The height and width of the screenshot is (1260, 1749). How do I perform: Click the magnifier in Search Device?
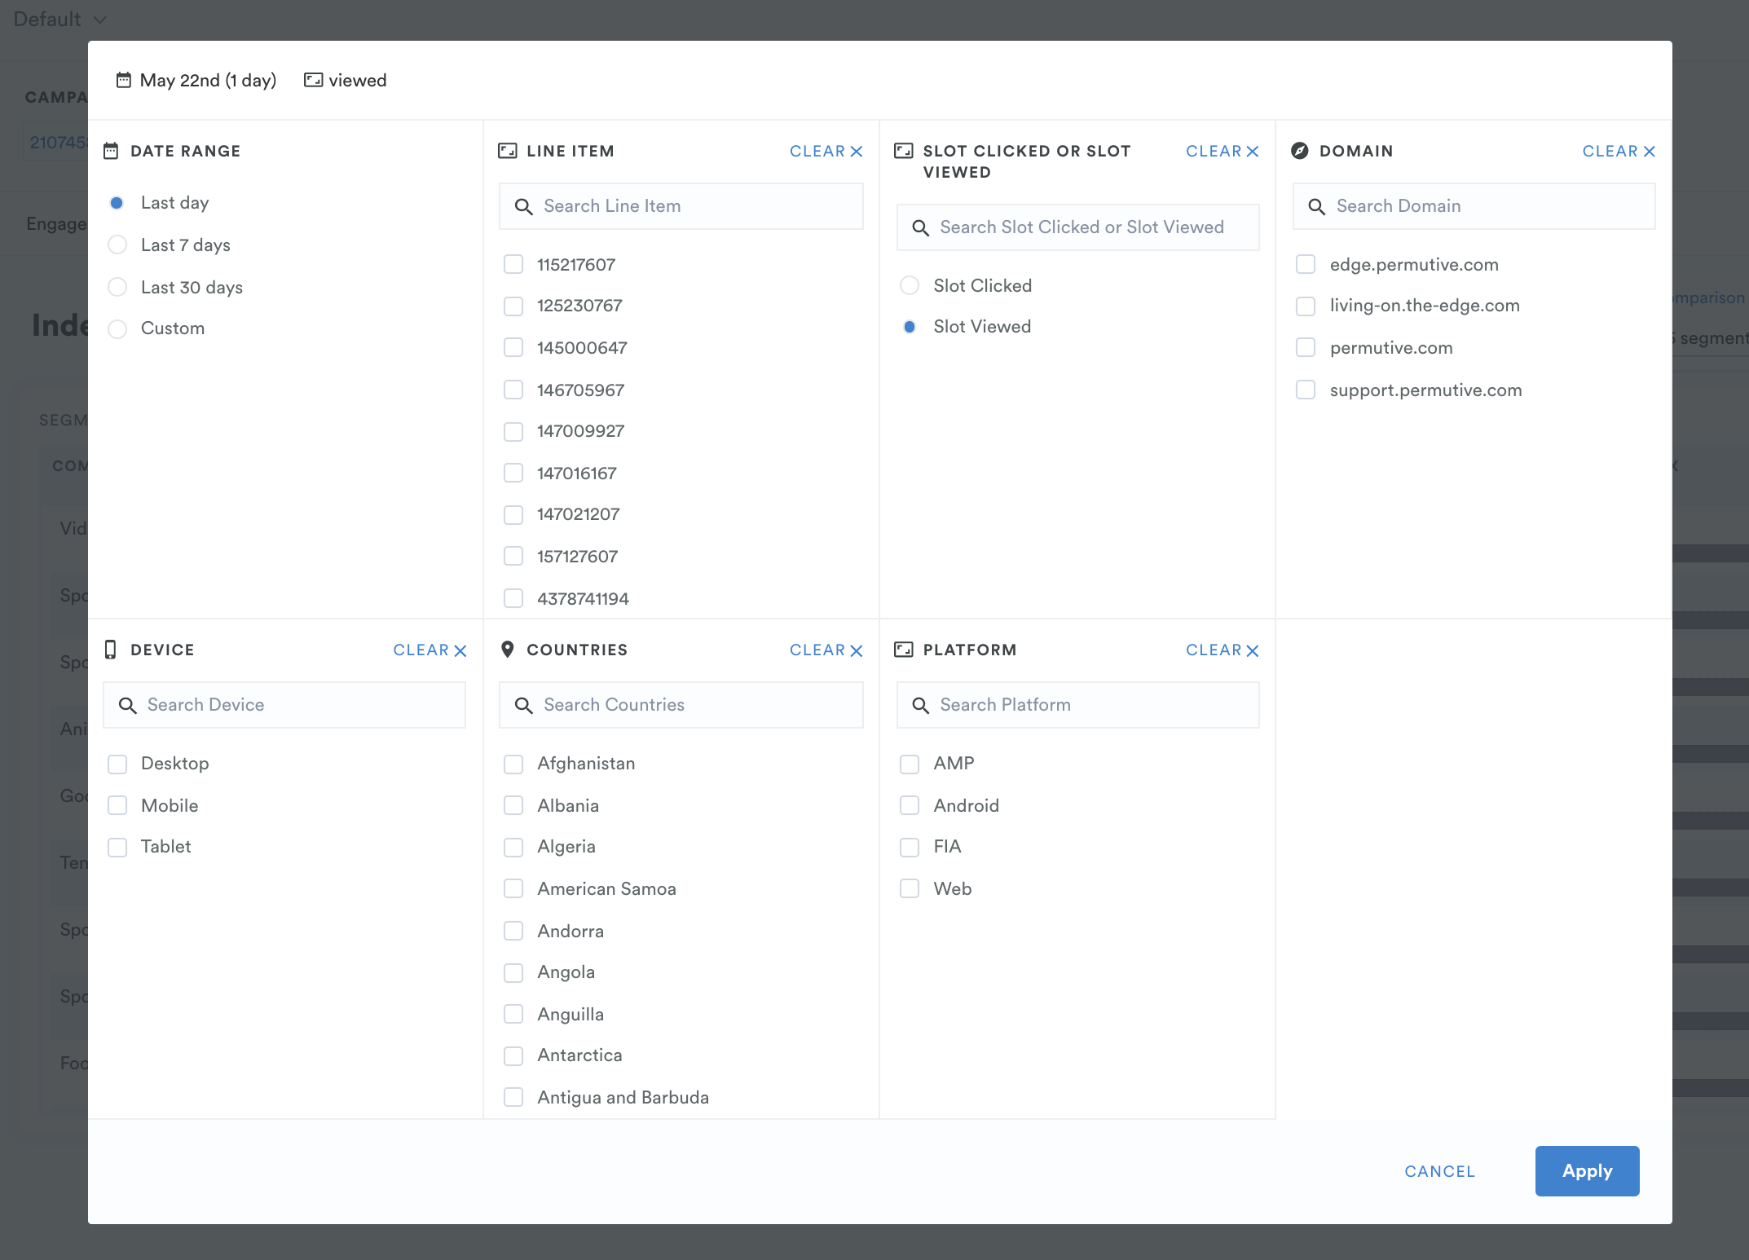click(x=127, y=706)
